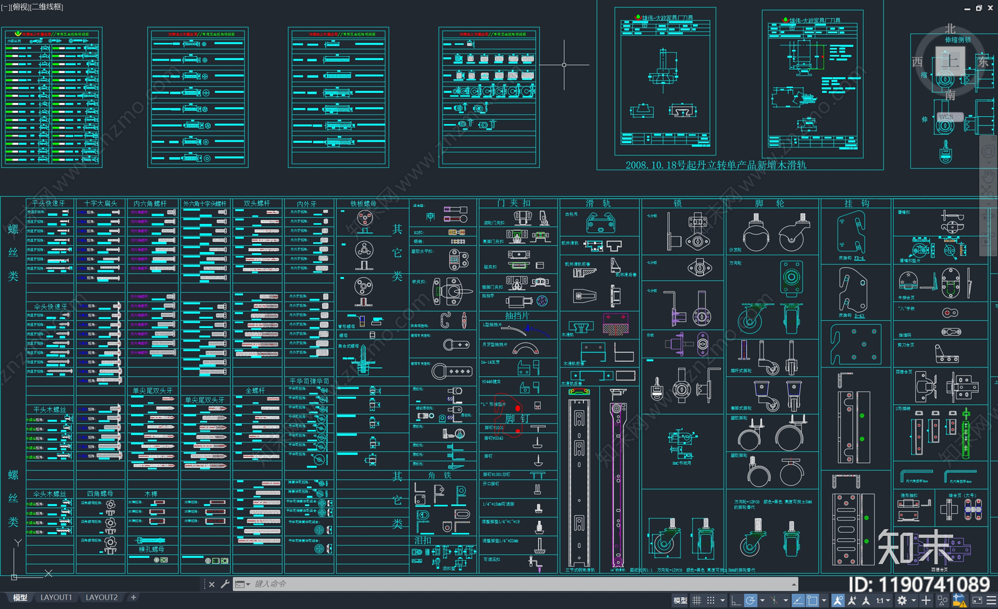This screenshot has height=609, width=998.
Task: Click the customization hamburger menu icon
Action: (991, 600)
